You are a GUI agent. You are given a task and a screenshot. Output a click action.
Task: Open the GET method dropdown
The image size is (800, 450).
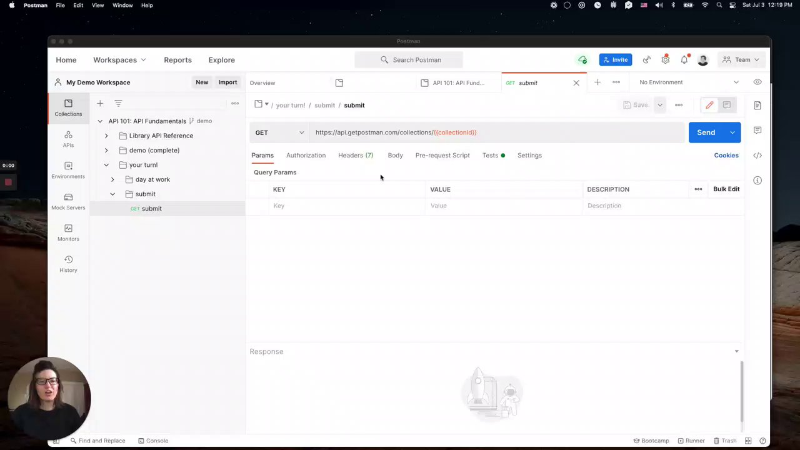[x=279, y=132]
